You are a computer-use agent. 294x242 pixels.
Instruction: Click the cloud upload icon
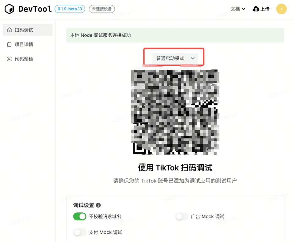pyautogui.click(x=256, y=9)
